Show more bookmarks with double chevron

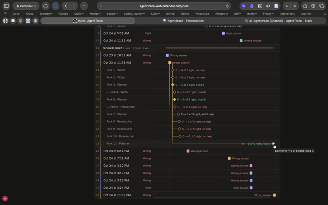pos(324,14)
